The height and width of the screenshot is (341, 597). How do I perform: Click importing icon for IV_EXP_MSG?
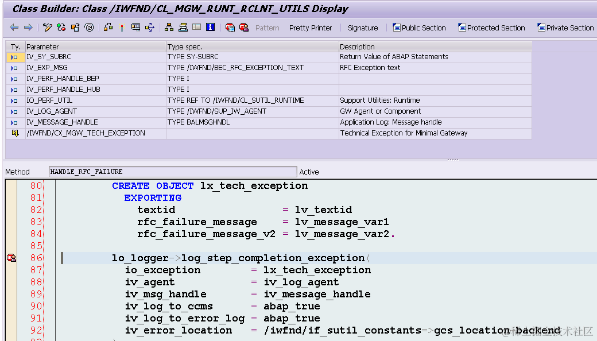pyautogui.click(x=14, y=68)
